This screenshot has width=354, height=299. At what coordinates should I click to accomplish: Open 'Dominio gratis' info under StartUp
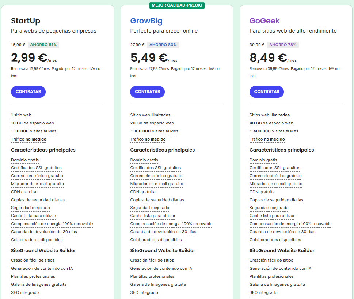[25, 160]
